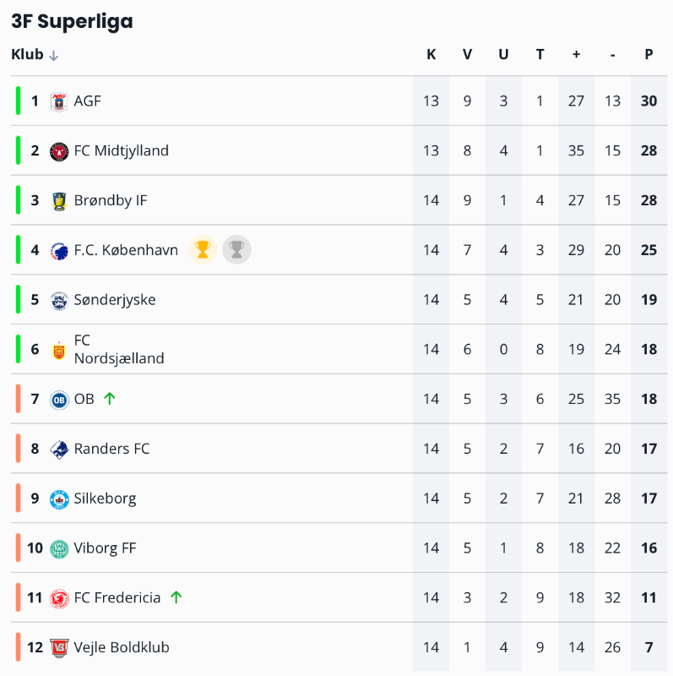The height and width of the screenshot is (676, 673).
Task: Click the Brøndby IF crest icon
Action: 58,201
